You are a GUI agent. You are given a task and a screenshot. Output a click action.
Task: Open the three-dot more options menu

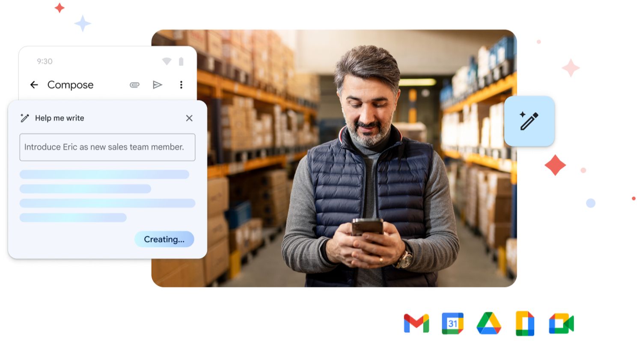181,85
